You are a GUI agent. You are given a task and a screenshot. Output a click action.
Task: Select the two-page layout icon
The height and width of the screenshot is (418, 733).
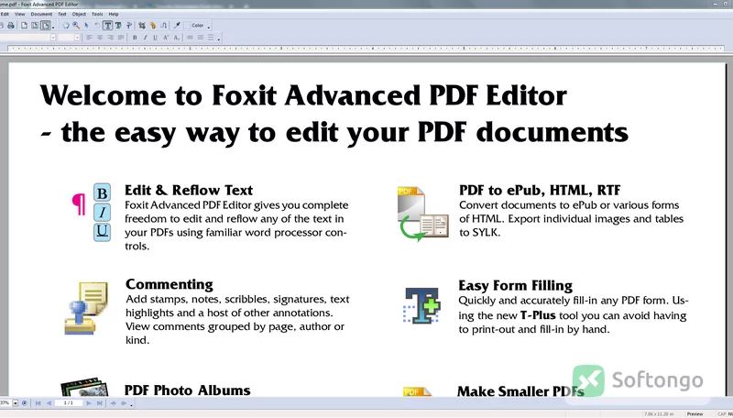(x=35, y=26)
